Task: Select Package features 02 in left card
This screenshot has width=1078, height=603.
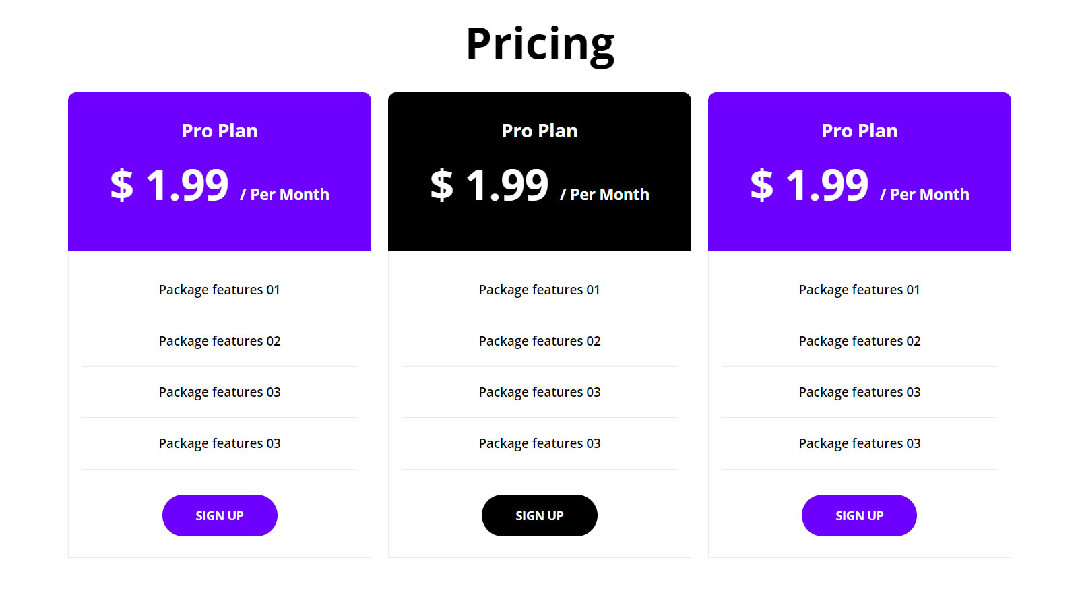Action: pyautogui.click(x=220, y=341)
